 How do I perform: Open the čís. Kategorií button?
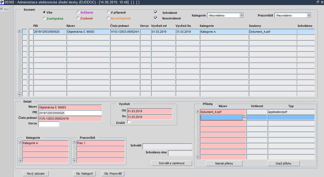click(84, 174)
